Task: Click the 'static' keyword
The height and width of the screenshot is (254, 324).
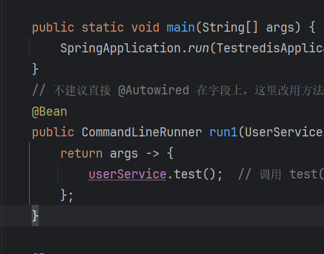Action: (103, 28)
